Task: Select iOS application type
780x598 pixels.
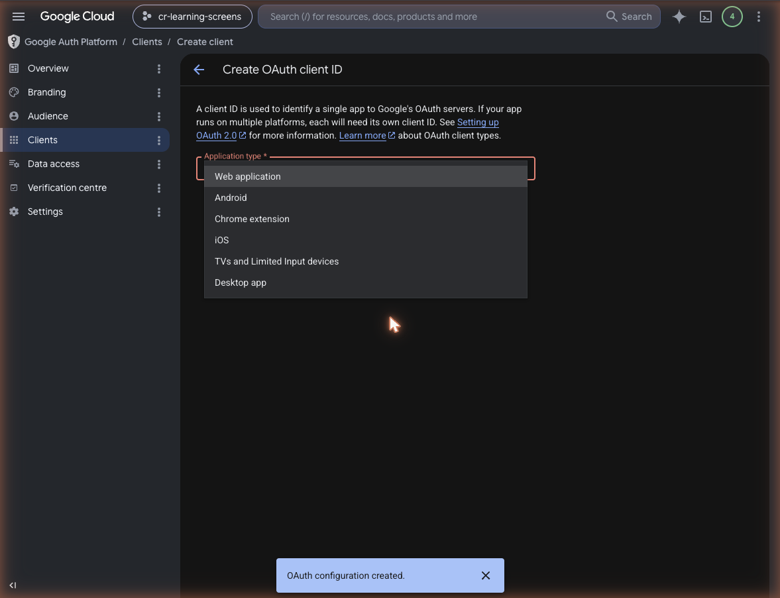Action: (366, 240)
